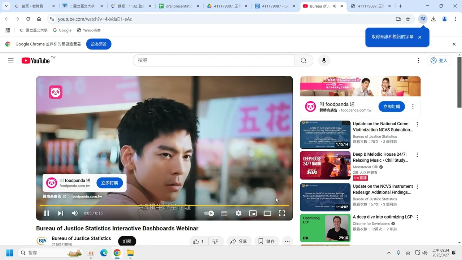The image size is (462, 260).
Task: Toggle subtitles/captions button in player
Action: click(x=224, y=213)
